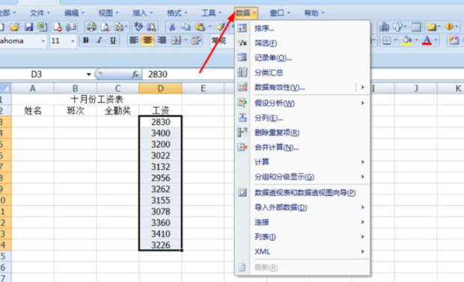464x282 pixels.
Task: Click the borders icon in the formatting toolbar
Action: (x=387, y=40)
